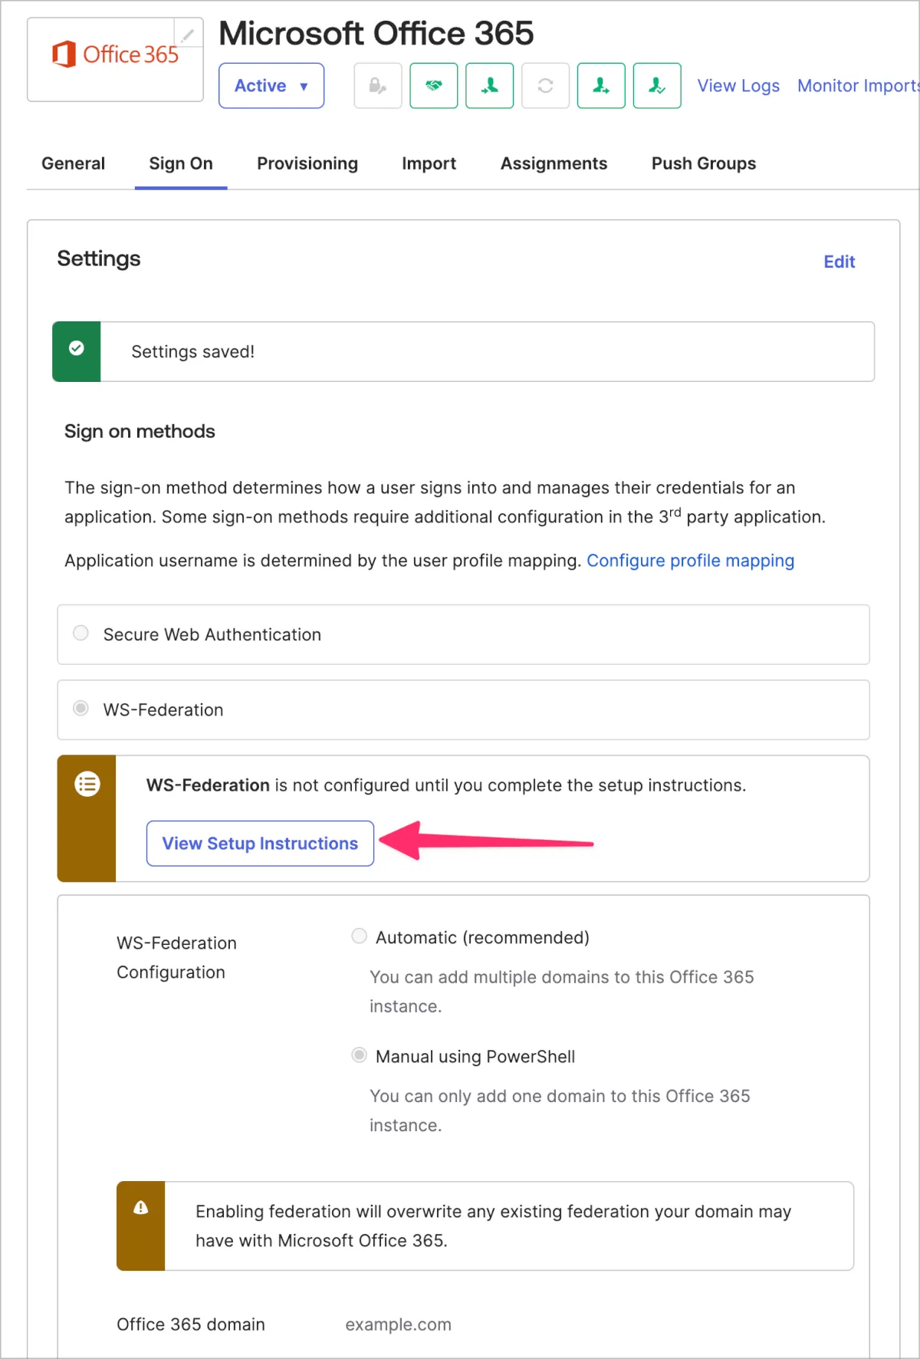Click the Edit link in Settings
Viewport: 920px width, 1359px height.
pos(839,262)
